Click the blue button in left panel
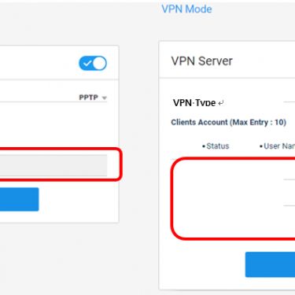 pos(20,199)
